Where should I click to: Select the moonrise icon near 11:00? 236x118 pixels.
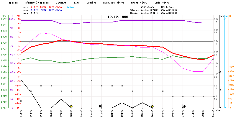click(100, 106)
